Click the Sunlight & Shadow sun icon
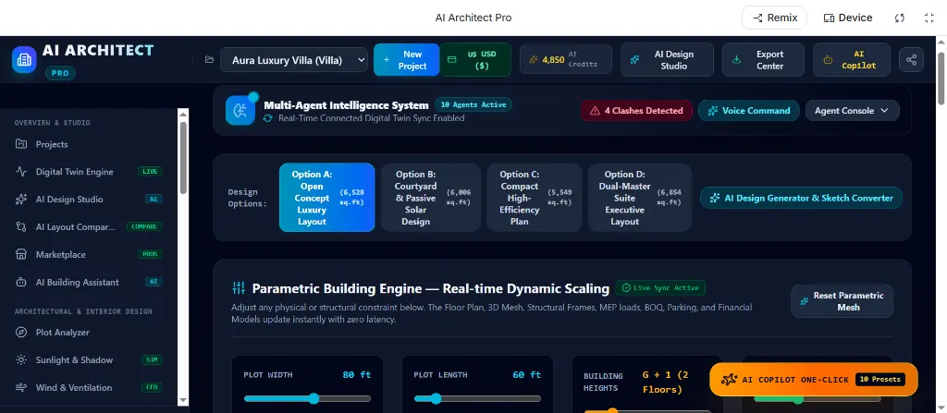This screenshot has height=413, width=947. [x=21, y=359]
